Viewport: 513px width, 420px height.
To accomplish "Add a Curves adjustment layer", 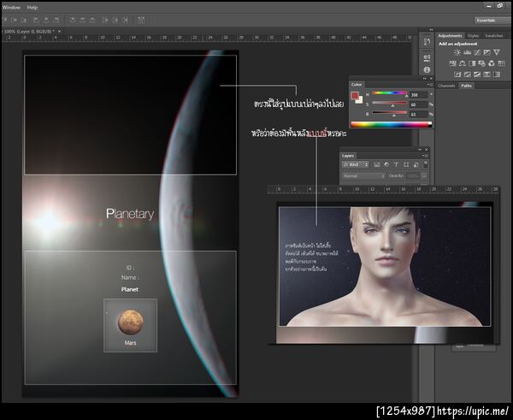I will 477,52.
